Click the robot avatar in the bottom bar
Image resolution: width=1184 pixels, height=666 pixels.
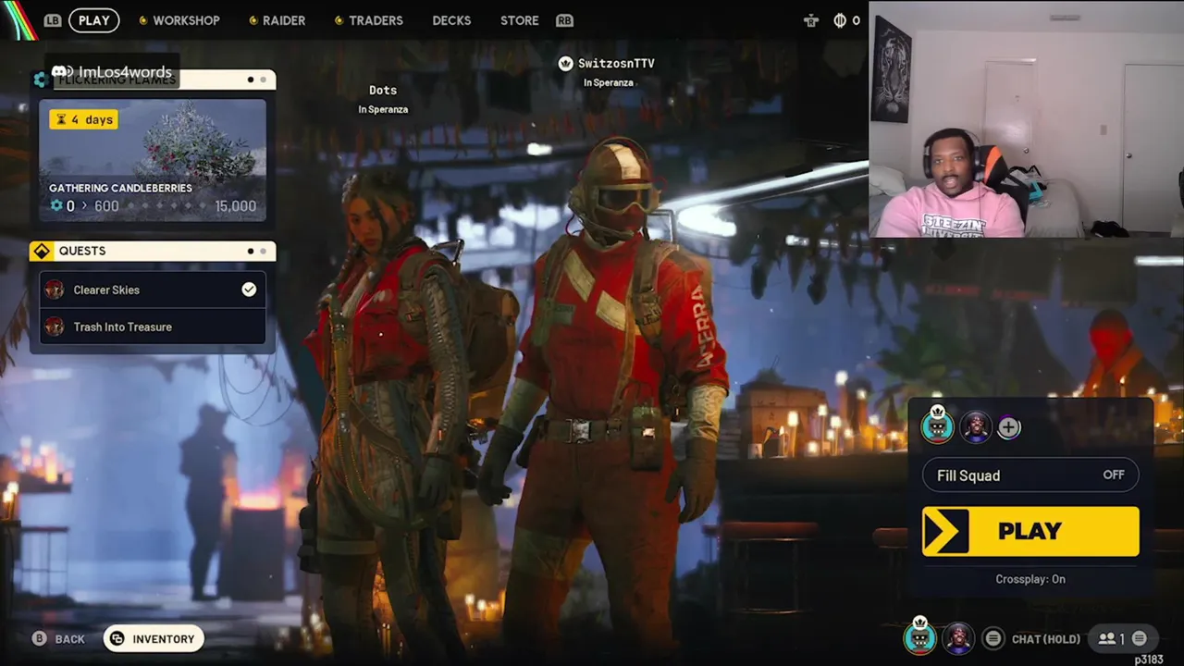pos(919,637)
